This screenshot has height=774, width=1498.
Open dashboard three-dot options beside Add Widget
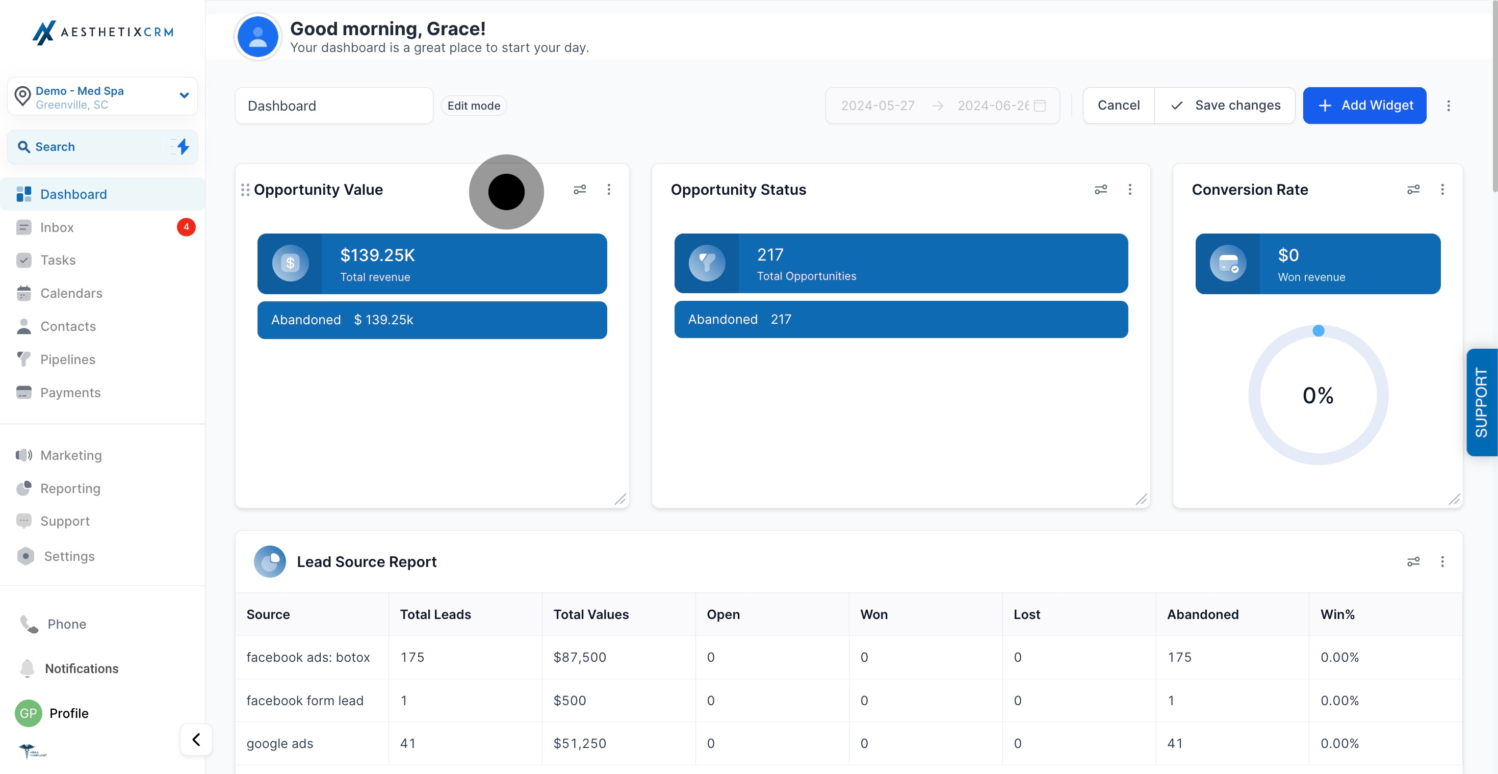[1448, 105]
